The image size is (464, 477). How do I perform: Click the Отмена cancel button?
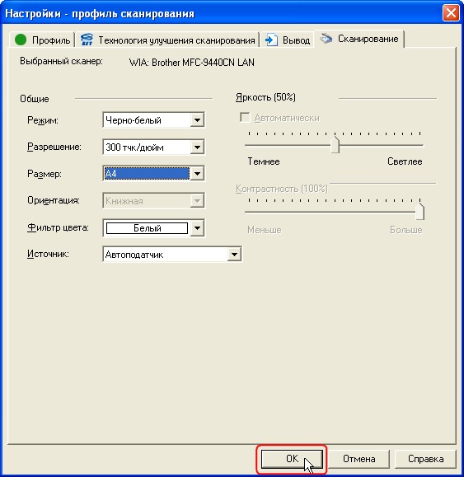point(359,459)
